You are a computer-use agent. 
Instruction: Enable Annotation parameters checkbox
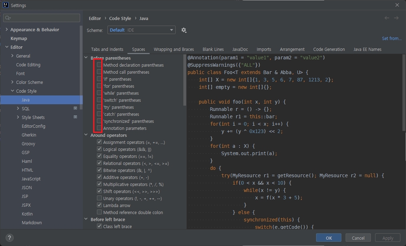click(x=99, y=127)
